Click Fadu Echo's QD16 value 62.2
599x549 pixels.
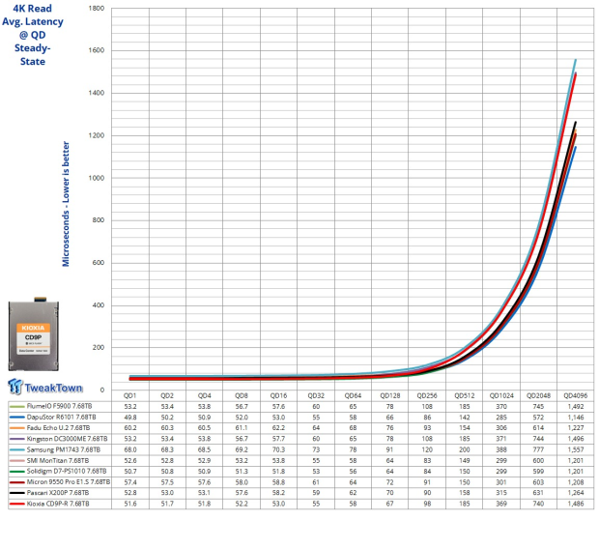(x=278, y=428)
